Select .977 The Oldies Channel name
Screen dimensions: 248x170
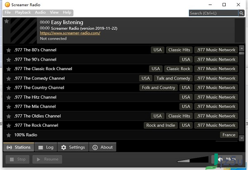(38, 116)
